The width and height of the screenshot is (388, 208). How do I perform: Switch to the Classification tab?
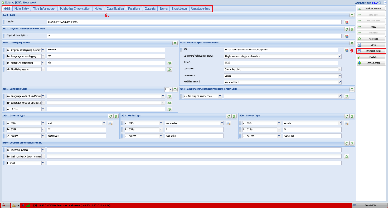click(x=115, y=9)
